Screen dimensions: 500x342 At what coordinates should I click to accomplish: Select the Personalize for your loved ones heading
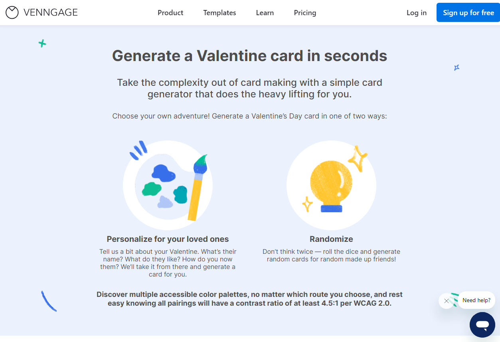168,239
